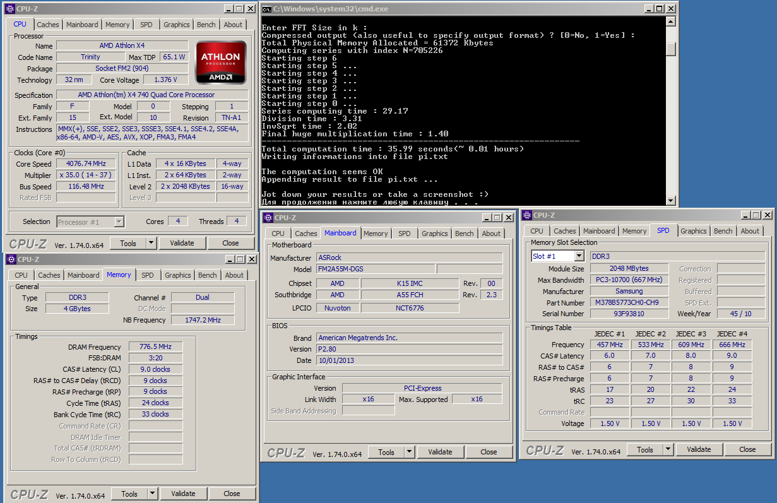Open the Tools dropdown arrow in the Memory tab window

click(x=153, y=494)
